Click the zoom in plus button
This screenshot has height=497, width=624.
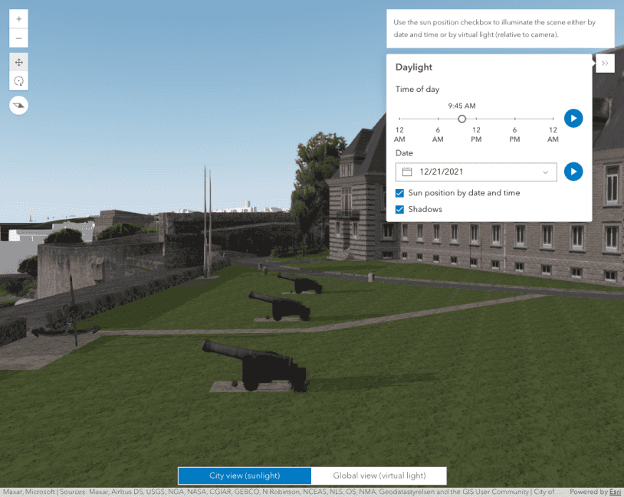coord(19,18)
